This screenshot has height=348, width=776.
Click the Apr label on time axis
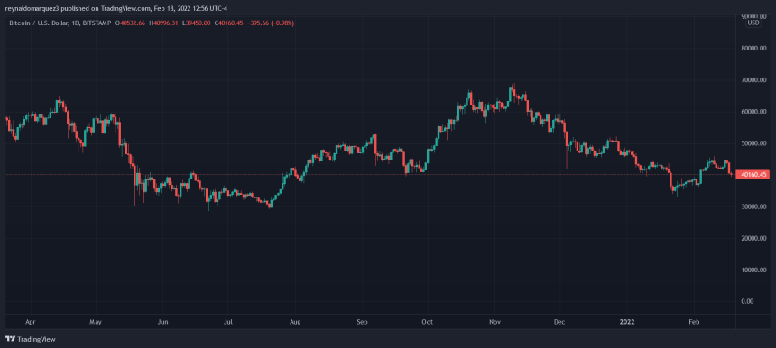click(30, 322)
